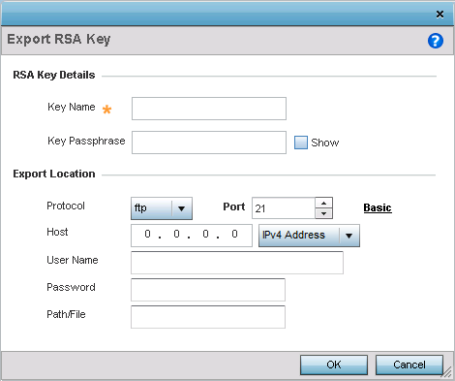
Task: Click the Host IP address field
Action: click(x=192, y=236)
